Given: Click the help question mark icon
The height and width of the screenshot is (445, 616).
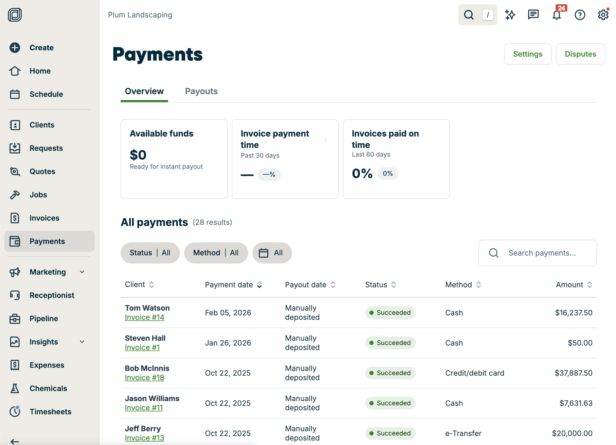Looking at the screenshot, I should (x=579, y=15).
